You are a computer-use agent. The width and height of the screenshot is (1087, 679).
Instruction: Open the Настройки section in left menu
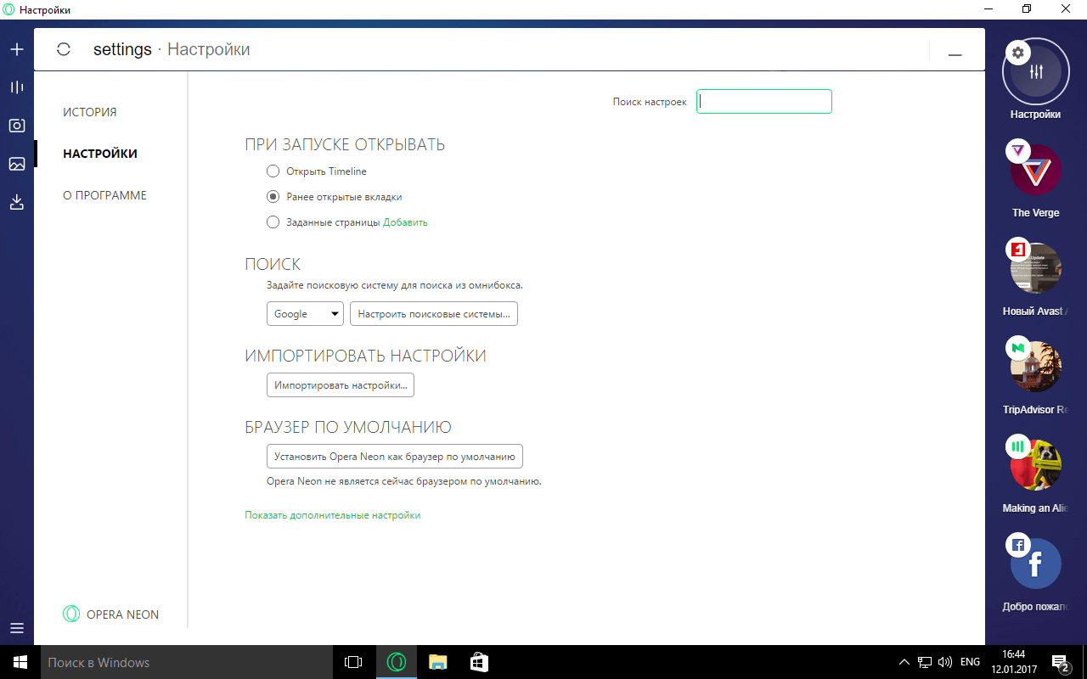click(x=100, y=154)
